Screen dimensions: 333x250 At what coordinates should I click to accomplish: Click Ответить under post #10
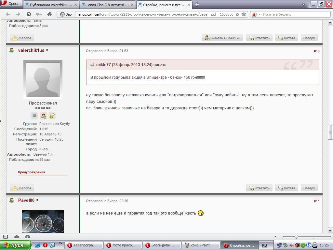coord(259,188)
